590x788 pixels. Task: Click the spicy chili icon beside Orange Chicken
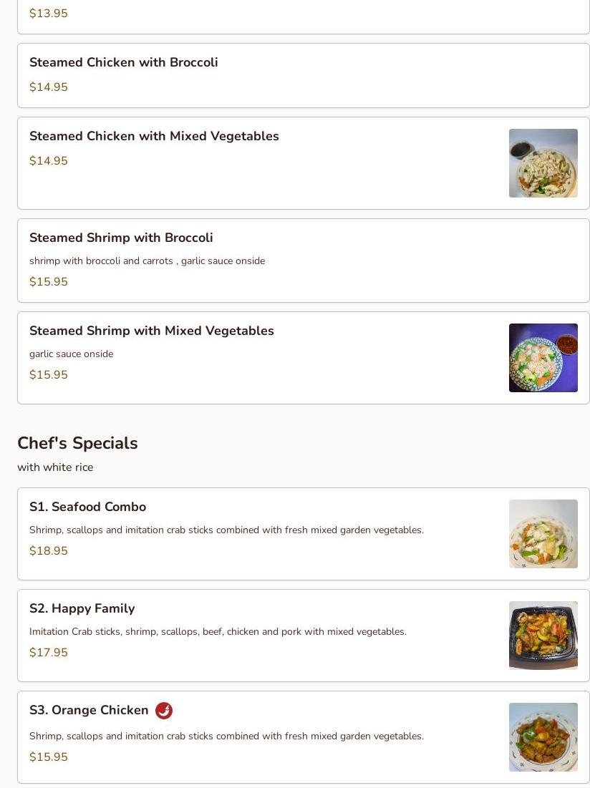point(164,711)
